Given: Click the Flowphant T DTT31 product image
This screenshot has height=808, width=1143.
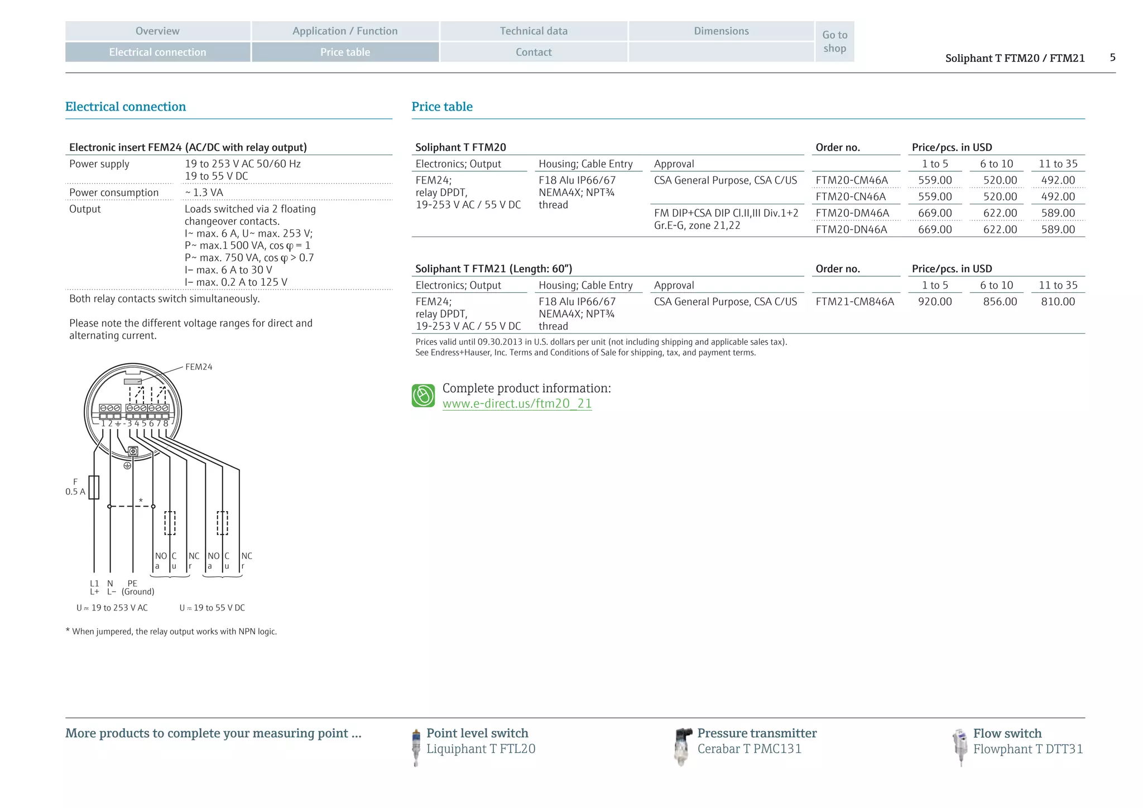Looking at the screenshot, I should 960,747.
